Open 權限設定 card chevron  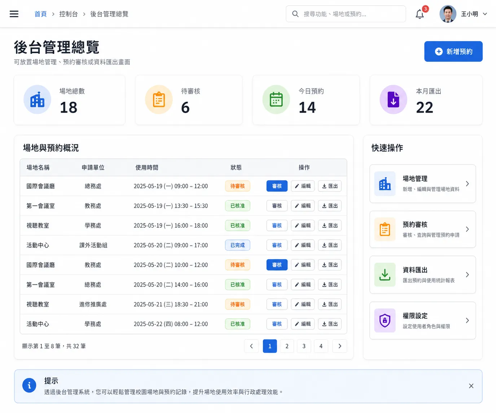pos(467,321)
